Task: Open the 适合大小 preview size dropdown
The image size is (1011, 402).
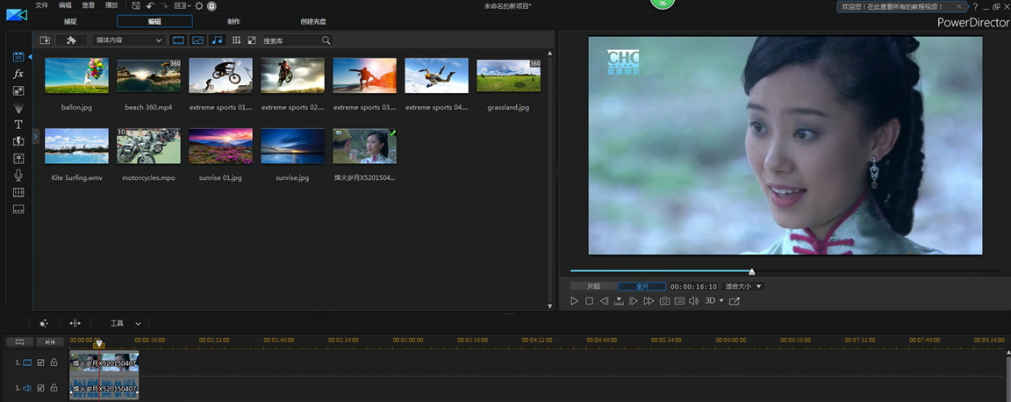Action: (743, 286)
